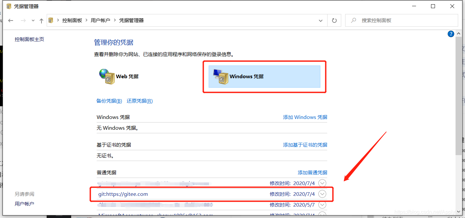Click the 无 Windows 凭据。 text
The width and height of the screenshot is (465, 218).
(118, 128)
